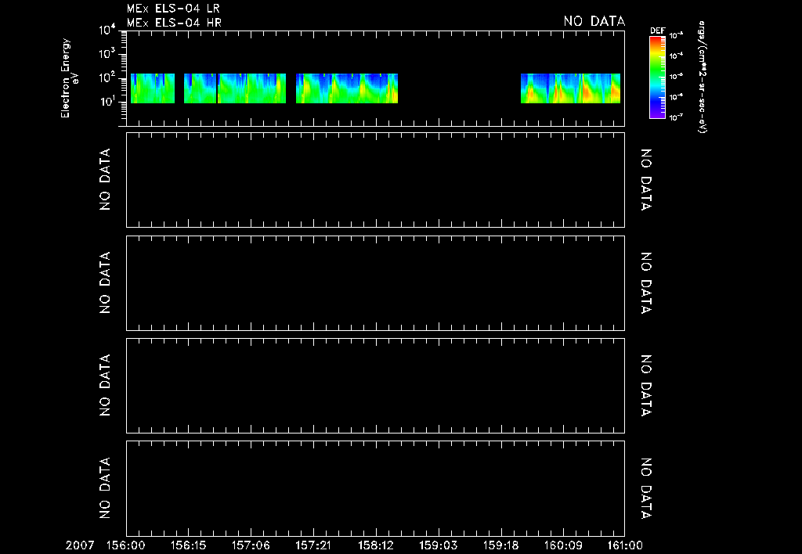The image size is (802, 554).
Task: Click the spectrogram segment between 157:21 and 158:12
Action: point(347,88)
